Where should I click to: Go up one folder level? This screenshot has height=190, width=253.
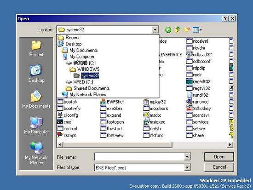tap(177, 30)
